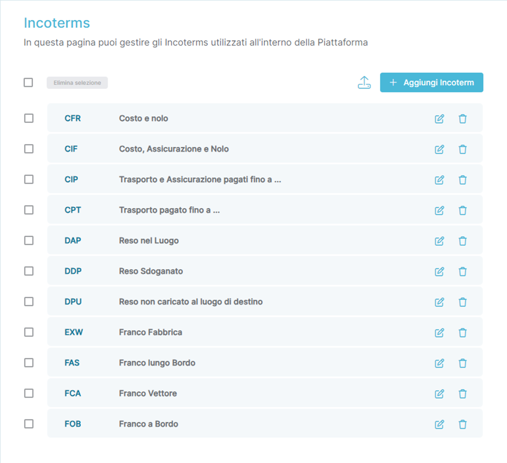Trash the DPU incoterm row
This screenshot has height=463, width=507.
463,302
